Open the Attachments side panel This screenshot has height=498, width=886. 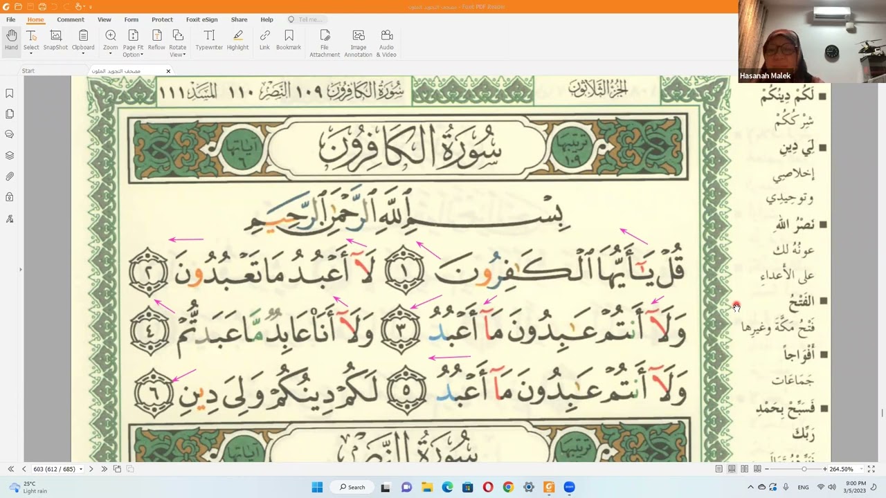coord(10,176)
